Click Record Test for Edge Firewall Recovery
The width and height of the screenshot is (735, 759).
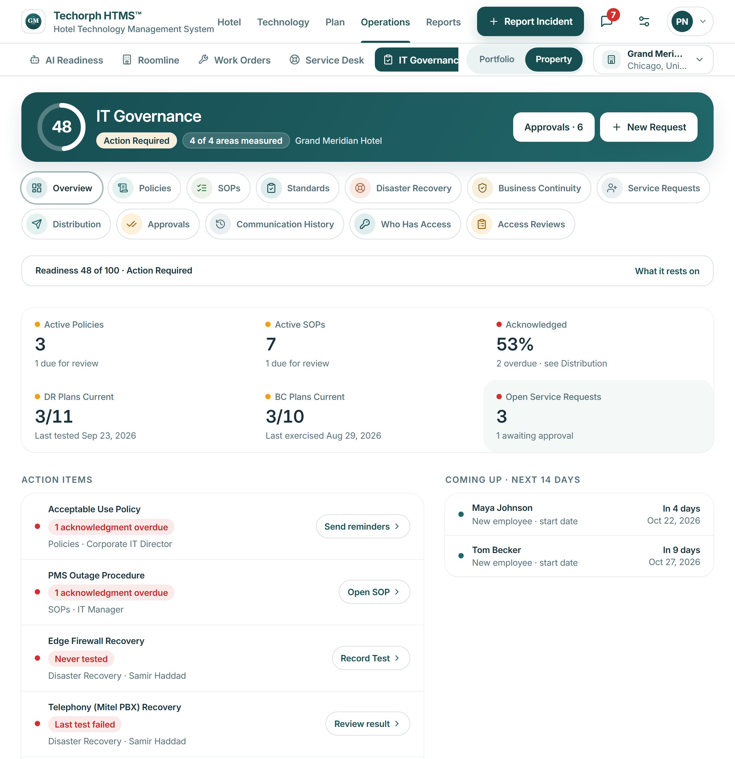(371, 658)
